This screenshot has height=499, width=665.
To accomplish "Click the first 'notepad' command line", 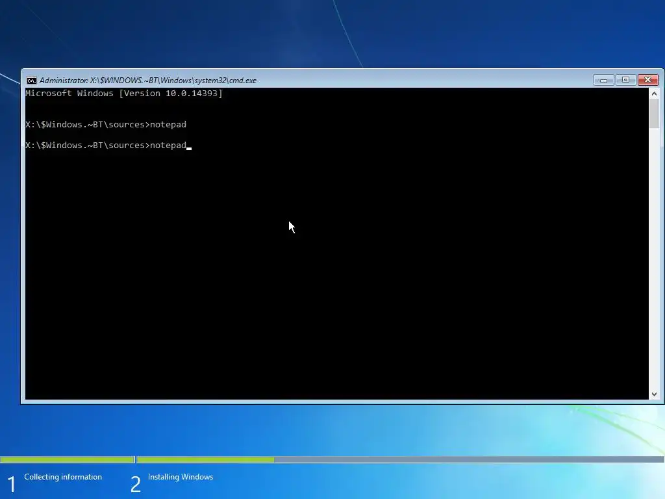I will click(x=106, y=124).
